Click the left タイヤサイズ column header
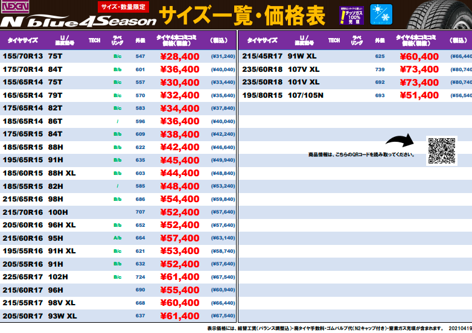Image resolution: width=472 pixels, height=333 pixels. (x=24, y=40)
